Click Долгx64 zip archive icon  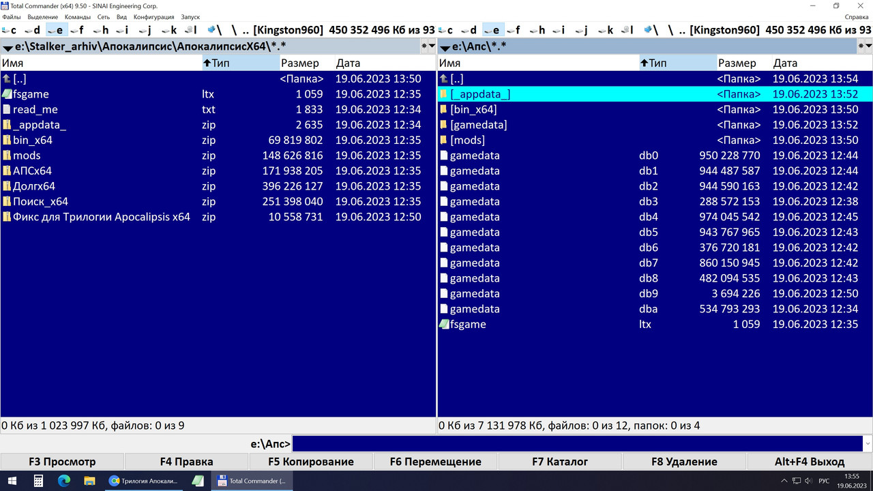[x=7, y=186]
